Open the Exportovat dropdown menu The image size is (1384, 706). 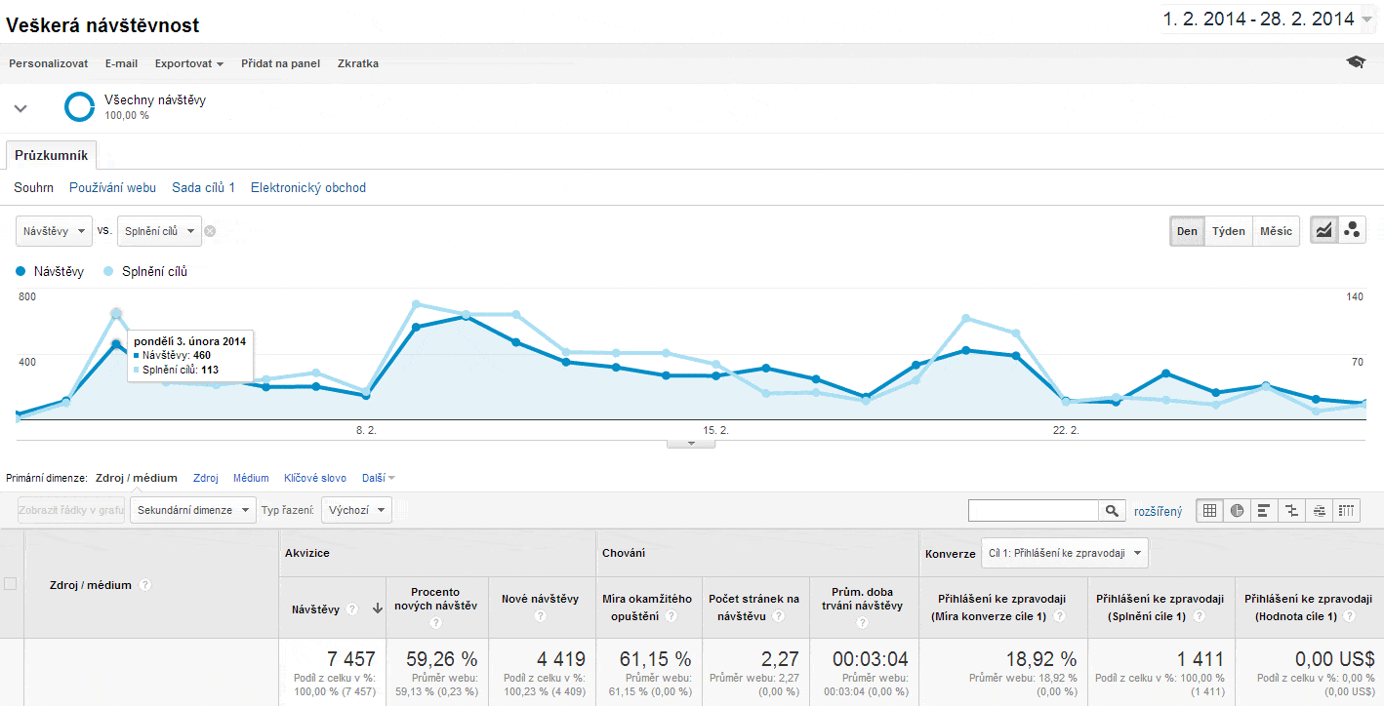click(189, 63)
